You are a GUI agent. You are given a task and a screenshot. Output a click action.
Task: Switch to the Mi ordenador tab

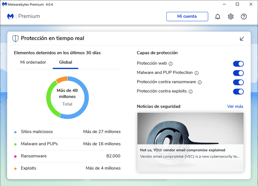33,62
